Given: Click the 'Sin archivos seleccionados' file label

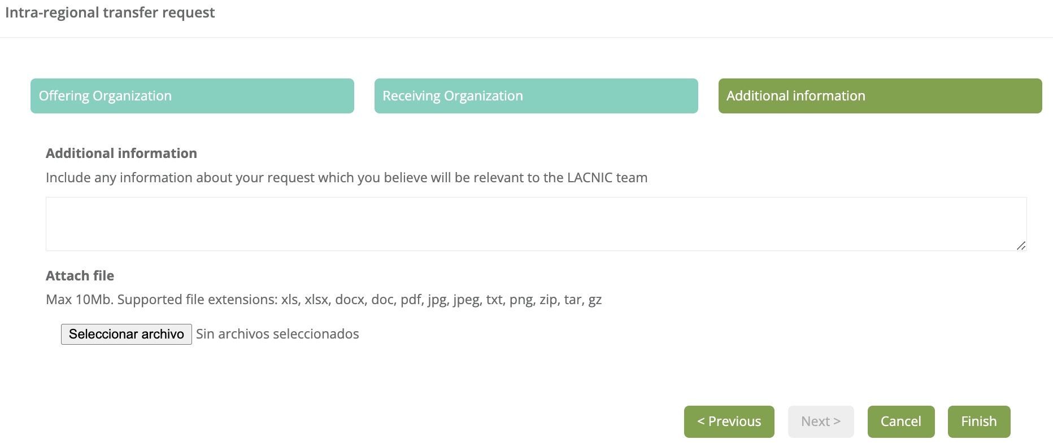Looking at the screenshot, I should pyautogui.click(x=277, y=334).
